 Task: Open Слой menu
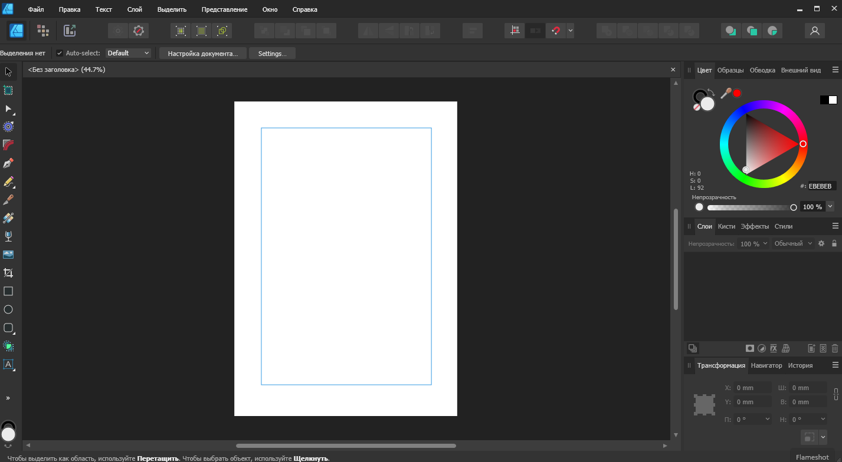pyautogui.click(x=135, y=9)
